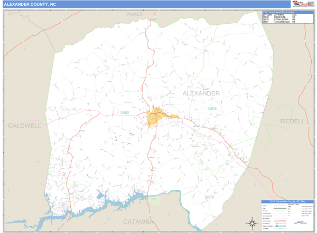
Task: Click the orange Taylorsville city area
Action: [157, 114]
